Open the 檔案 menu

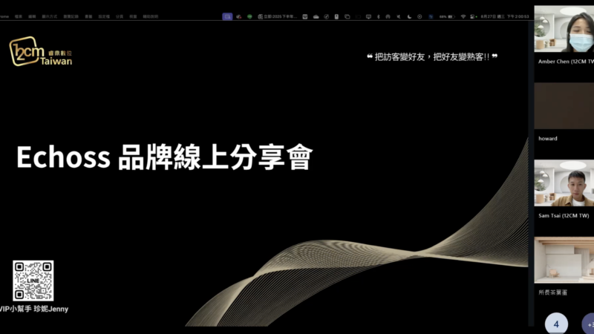coord(18,16)
